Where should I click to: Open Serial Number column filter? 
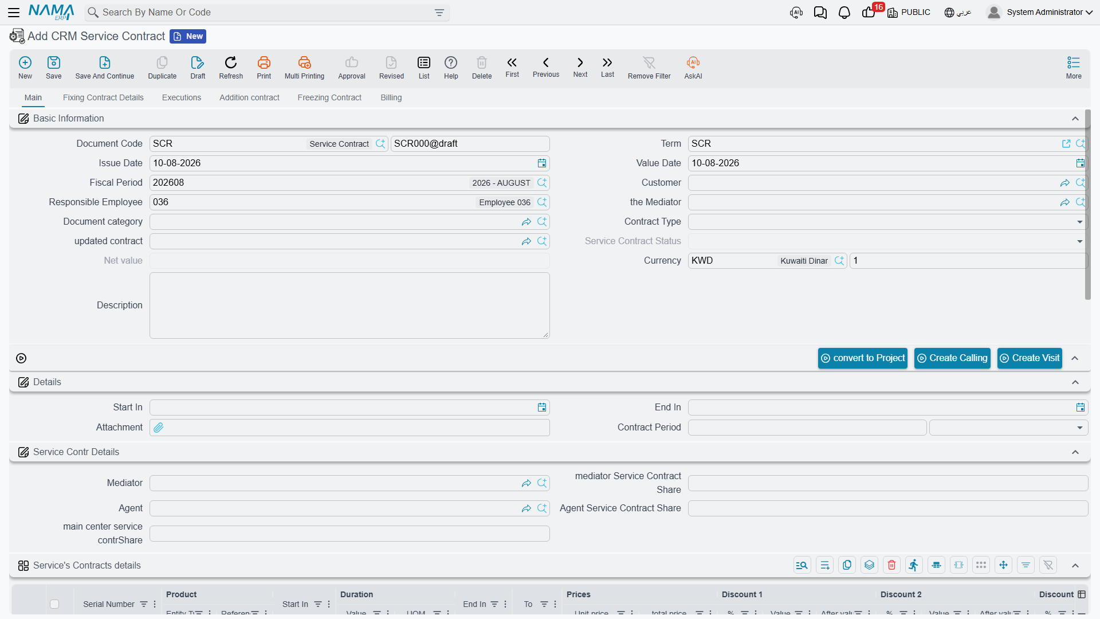144,604
